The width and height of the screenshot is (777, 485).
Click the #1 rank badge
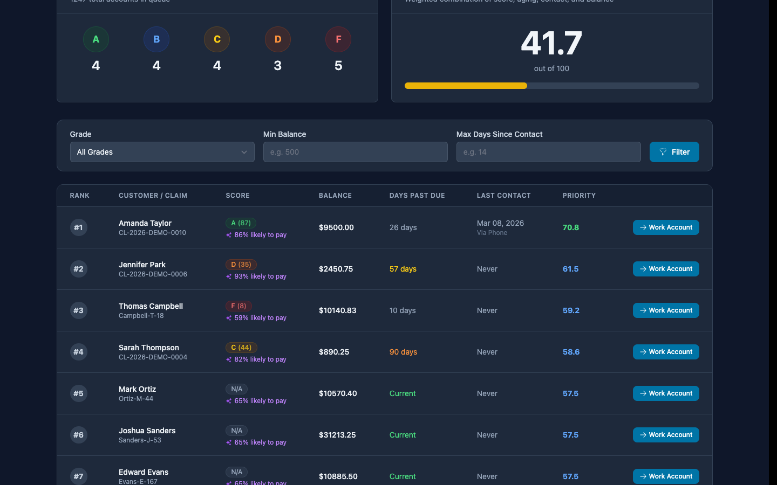(x=79, y=227)
